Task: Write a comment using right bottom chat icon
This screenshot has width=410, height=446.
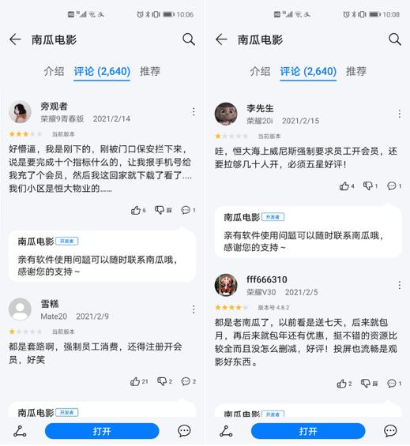Action: coord(390,431)
